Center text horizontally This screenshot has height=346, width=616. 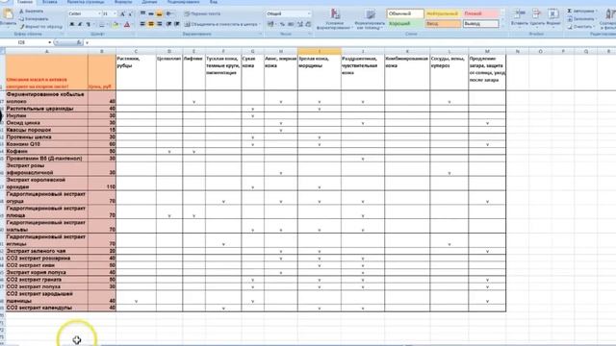click(151, 24)
